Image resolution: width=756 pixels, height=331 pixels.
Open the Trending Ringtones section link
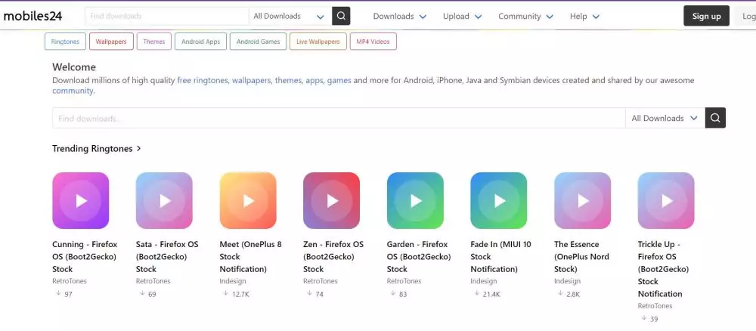coord(97,149)
